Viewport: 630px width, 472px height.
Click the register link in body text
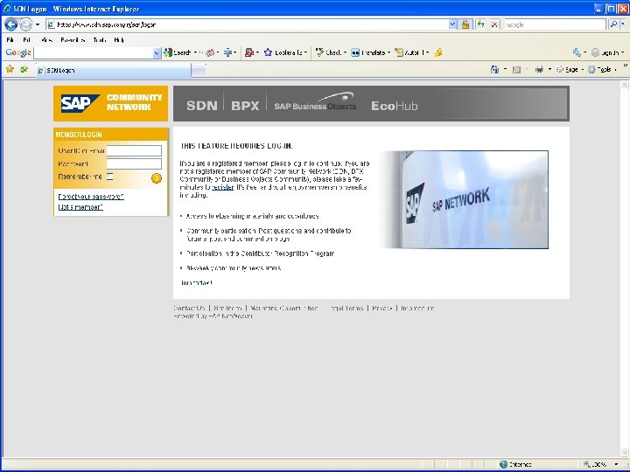click(x=223, y=187)
